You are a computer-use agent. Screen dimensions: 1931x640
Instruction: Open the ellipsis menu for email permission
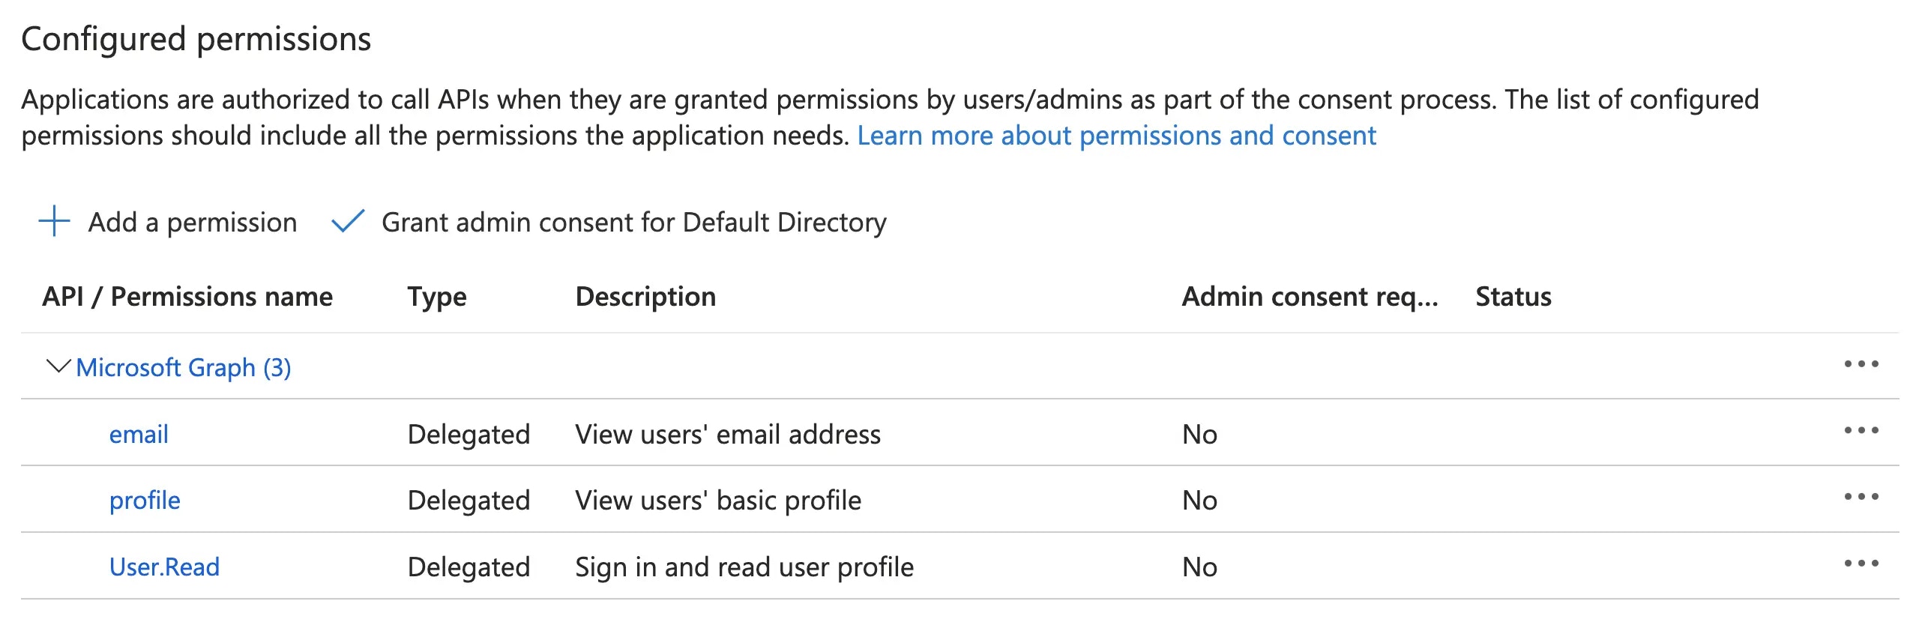(x=1861, y=432)
